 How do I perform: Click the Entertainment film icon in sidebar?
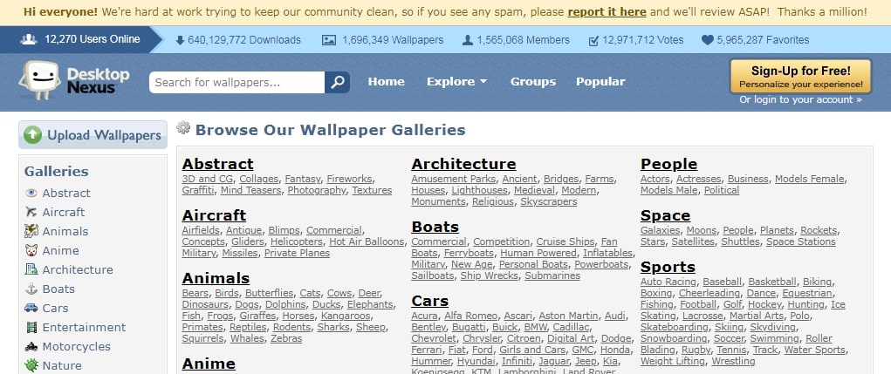click(31, 327)
